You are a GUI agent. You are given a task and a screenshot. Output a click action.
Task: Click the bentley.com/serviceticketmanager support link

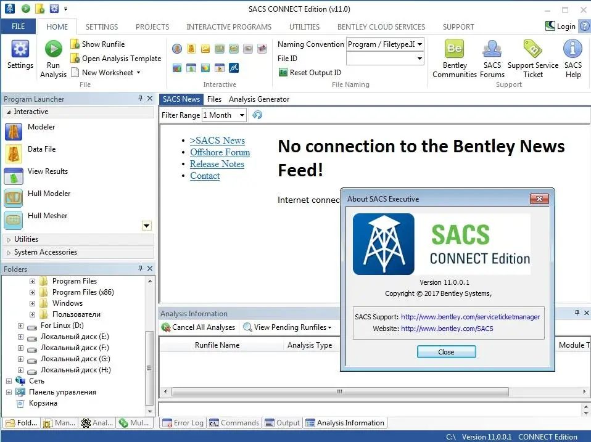click(x=470, y=317)
